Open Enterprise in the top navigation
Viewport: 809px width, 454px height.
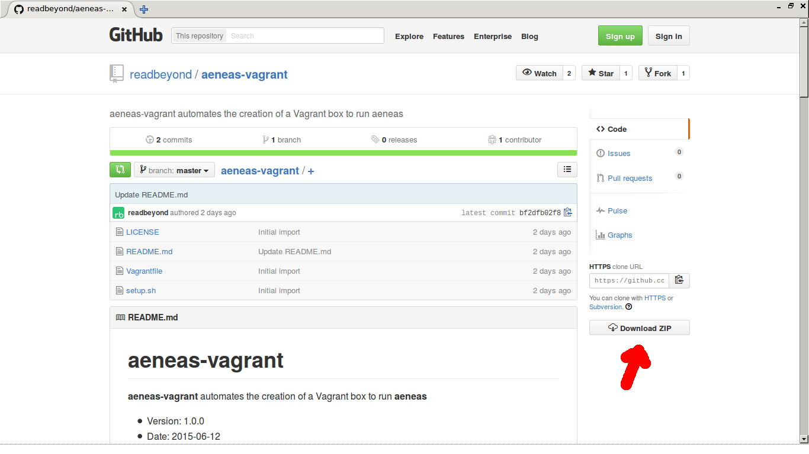click(493, 36)
